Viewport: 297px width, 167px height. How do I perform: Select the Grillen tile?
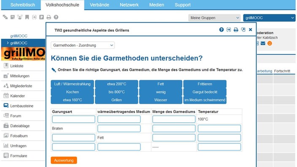116,100
